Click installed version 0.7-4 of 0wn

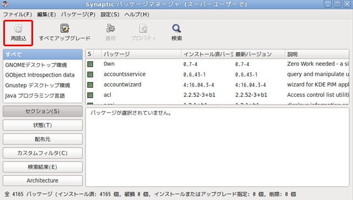click(x=190, y=64)
